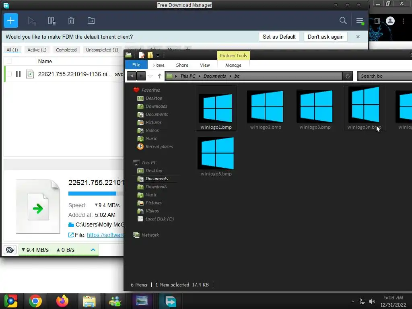412x309 pixels.
Task: Switch to the All (1) filter tab
Action: click(12, 50)
